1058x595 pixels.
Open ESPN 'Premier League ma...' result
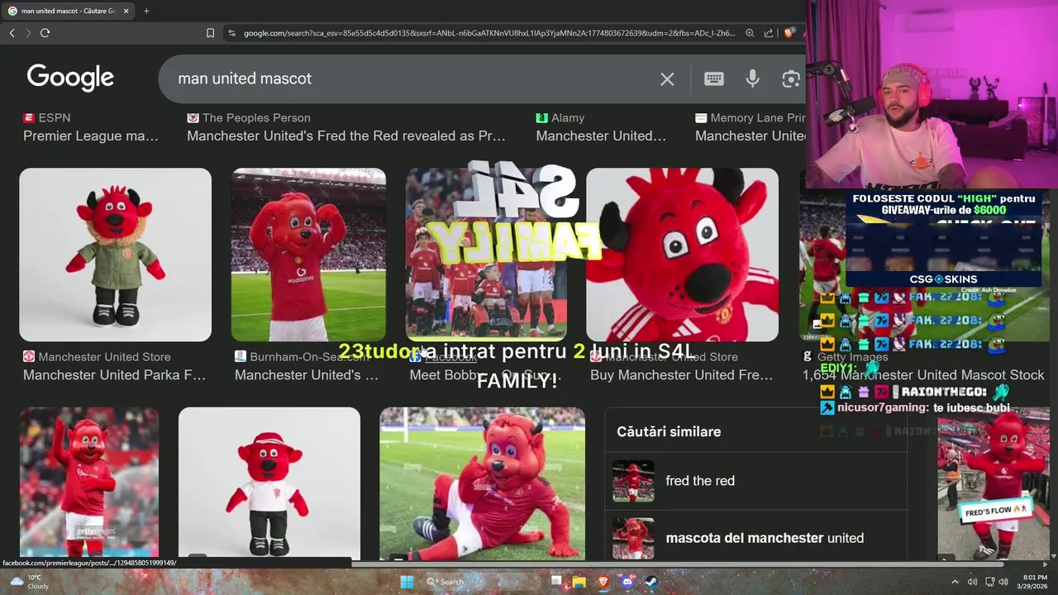coord(91,136)
